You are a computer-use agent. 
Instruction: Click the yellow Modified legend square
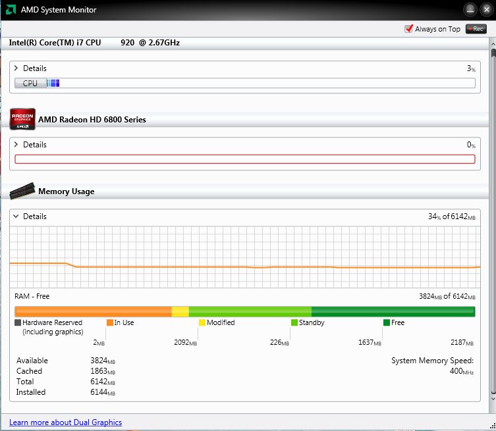pyautogui.click(x=202, y=322)
